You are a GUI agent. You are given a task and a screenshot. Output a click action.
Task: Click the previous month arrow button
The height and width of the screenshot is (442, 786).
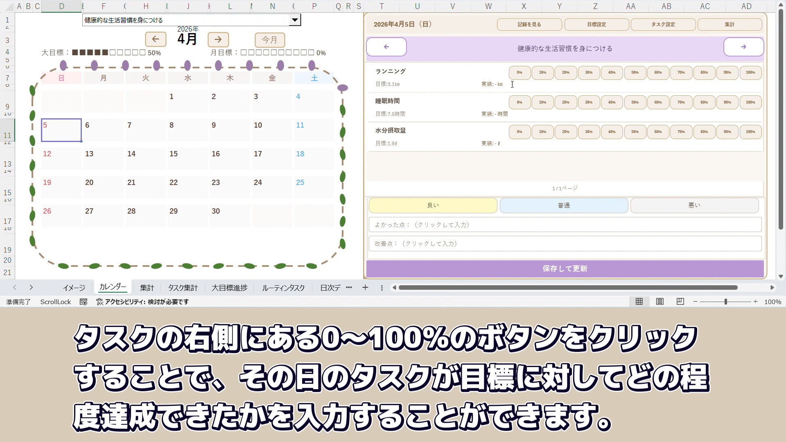click(156, 39)
